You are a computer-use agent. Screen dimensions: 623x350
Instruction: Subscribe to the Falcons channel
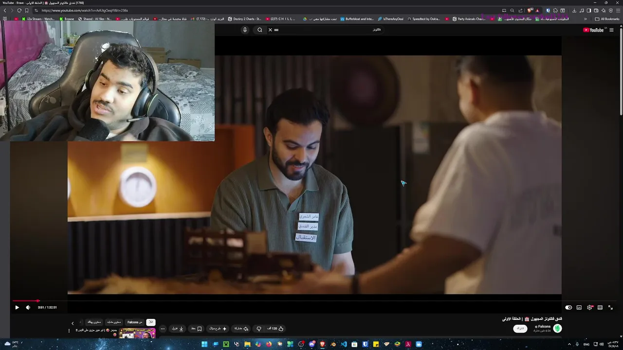click(520, 329)
